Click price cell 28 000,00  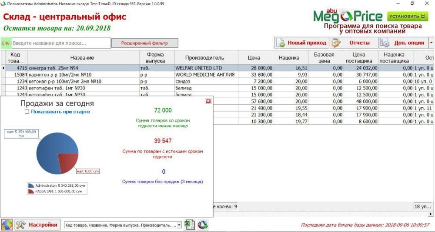pyautogui.click(x=255, y=68)
